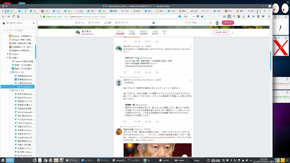This screenshot has width=290, height=163.
Task: Click into the bookmarks sidebar search field
Action: 19,30
